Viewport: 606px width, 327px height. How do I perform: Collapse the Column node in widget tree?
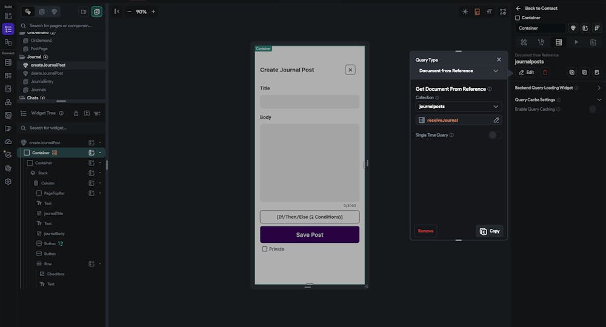tap(100, 183)
